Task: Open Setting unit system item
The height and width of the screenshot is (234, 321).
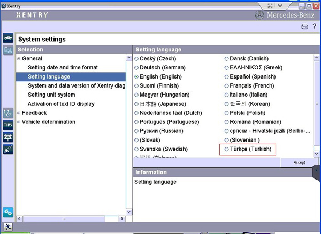Action: [51, 95]
